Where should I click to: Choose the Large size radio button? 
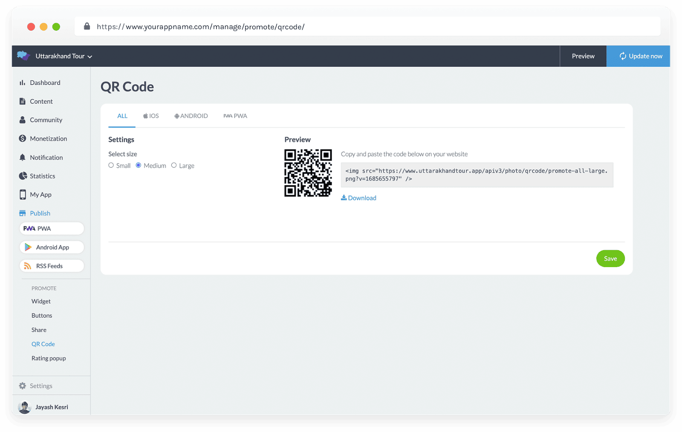174,165
